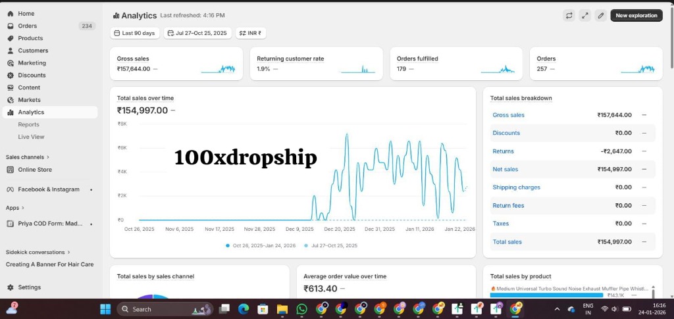Viewport: 674px width, 319px height.
Task: Click the pencil edit icon in the Analytics header
Action: 601,15
